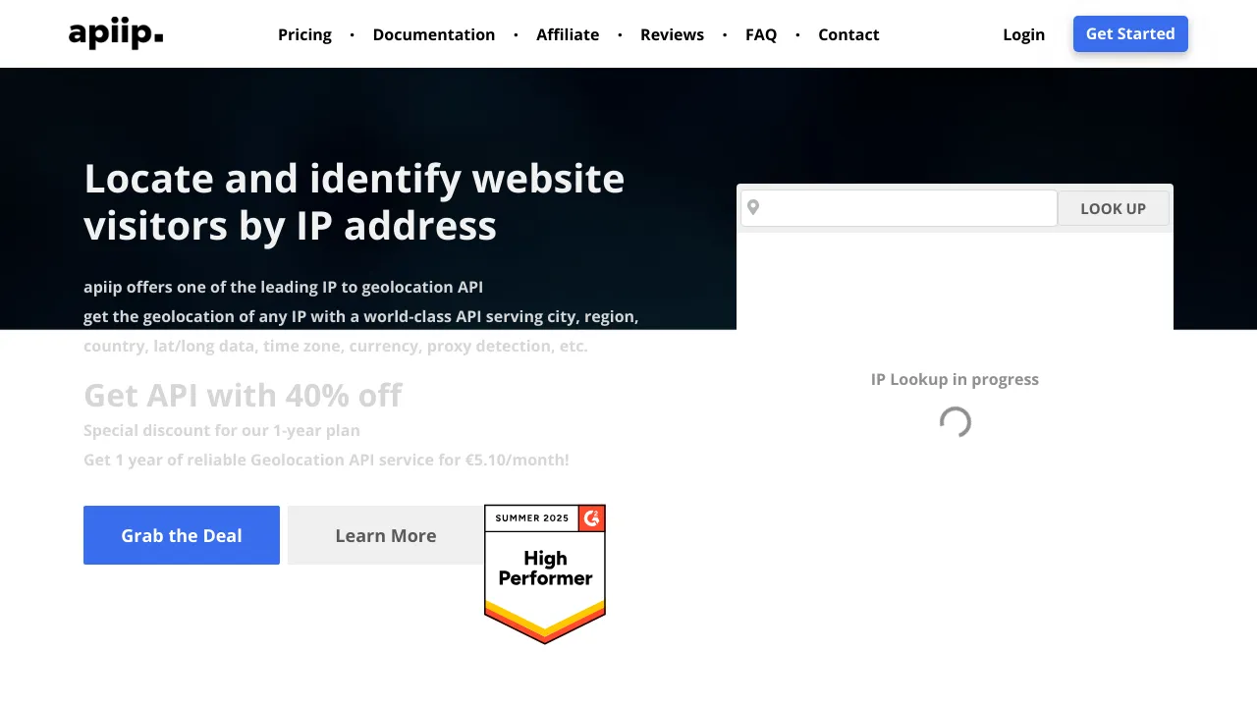Screen dimensions: 1257x707
Task: Click 'apiip offers one of the leading' text
Action: pos(283,287)
